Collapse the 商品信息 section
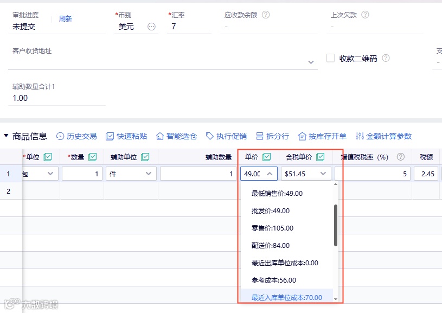This screenshot has width=442, height=313. pos(6,136)
